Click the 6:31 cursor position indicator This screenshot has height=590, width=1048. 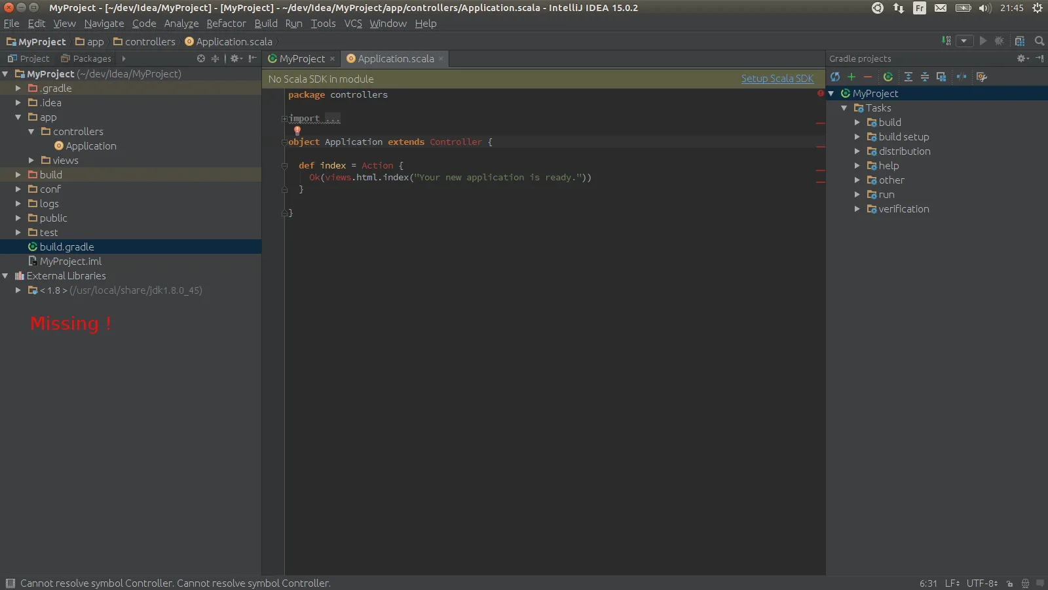(x=928, y=583)
